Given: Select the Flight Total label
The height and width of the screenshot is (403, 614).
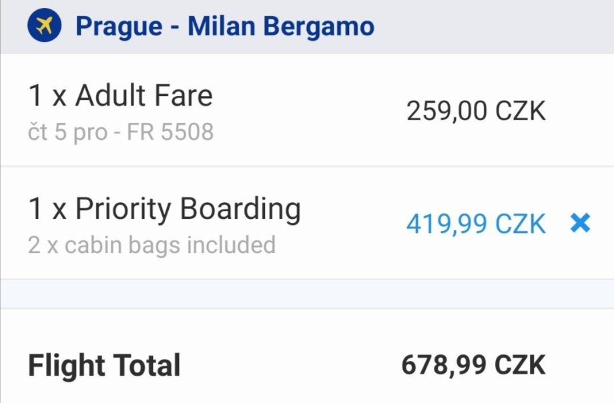Looking at the screenshot, I should [x=104, y=366].
